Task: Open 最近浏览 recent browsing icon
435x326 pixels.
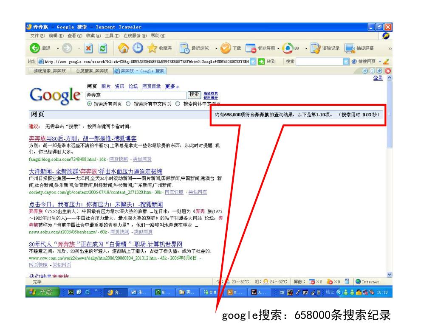Action: [184, 48]
